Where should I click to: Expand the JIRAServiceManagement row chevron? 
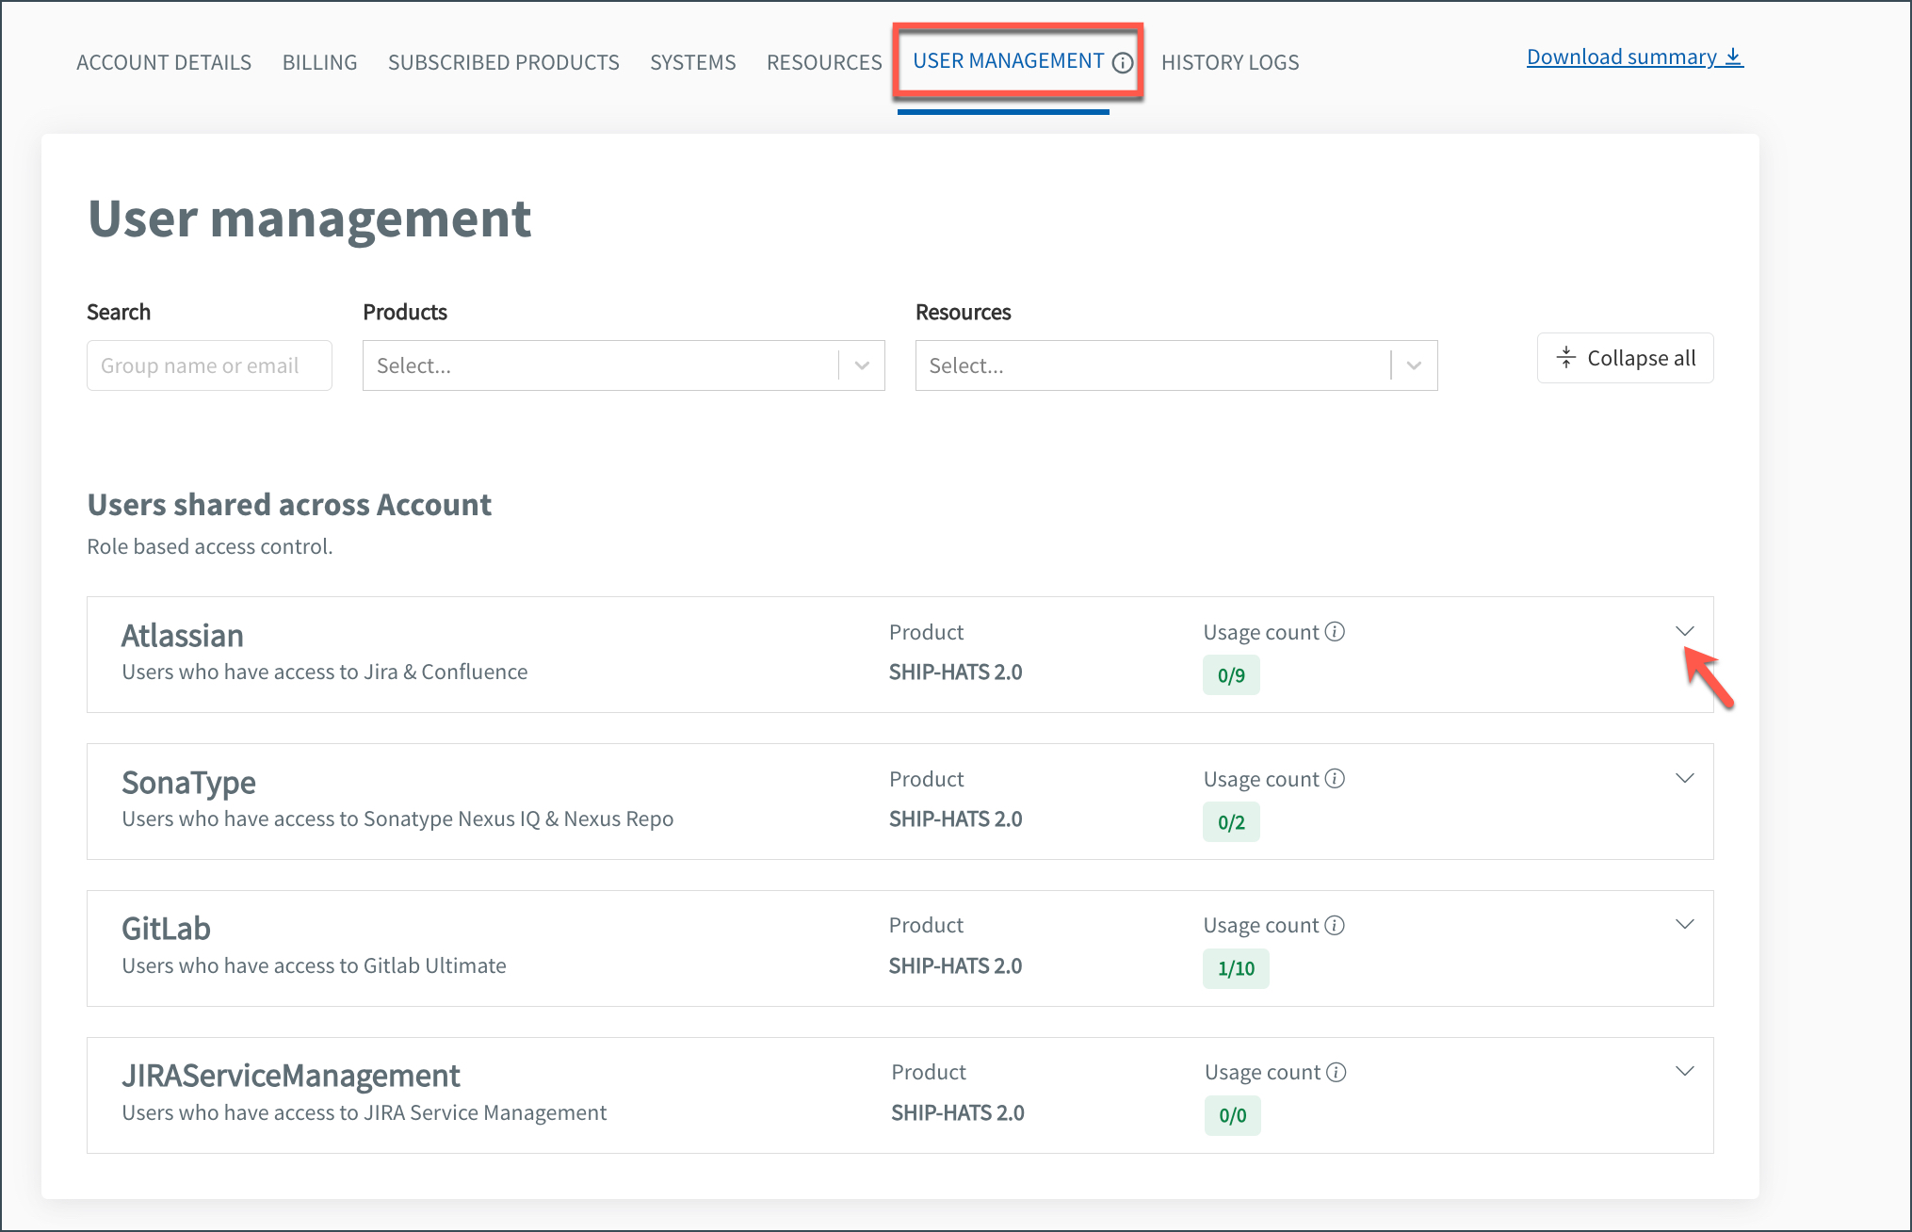1685,1071
